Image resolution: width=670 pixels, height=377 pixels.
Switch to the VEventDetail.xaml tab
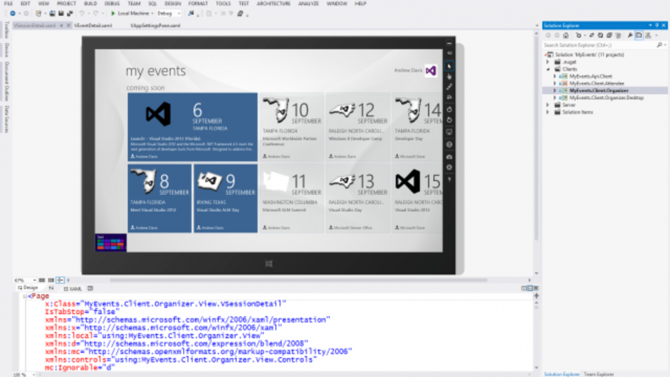[93, 25]
